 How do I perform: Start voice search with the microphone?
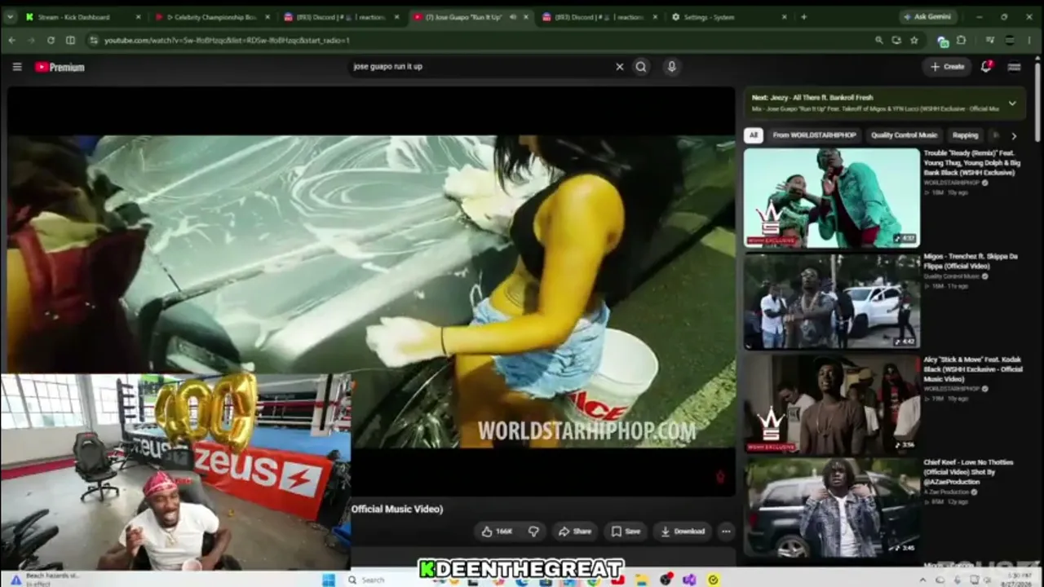tap(671, 67)
